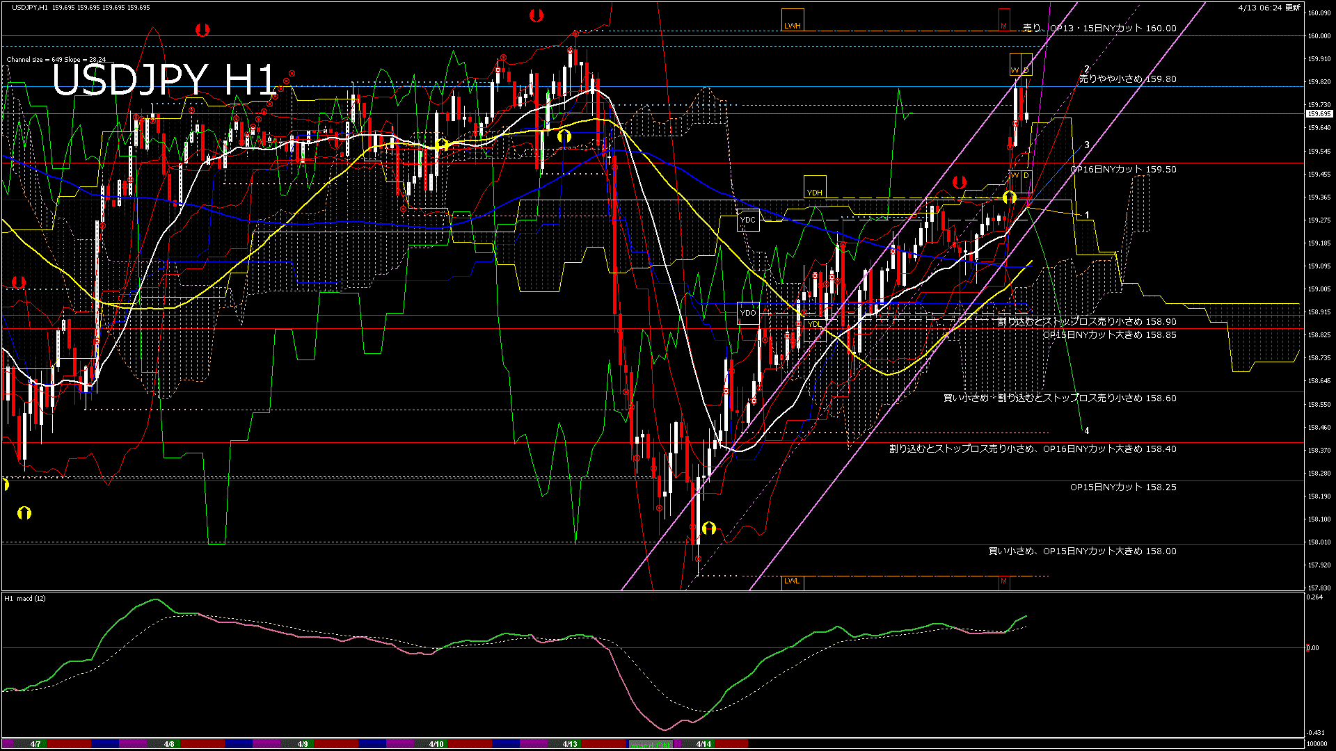Click yellow up-arrow signal at bottom-left corner
The image size is (1336, 751).
tap(24, 513)
